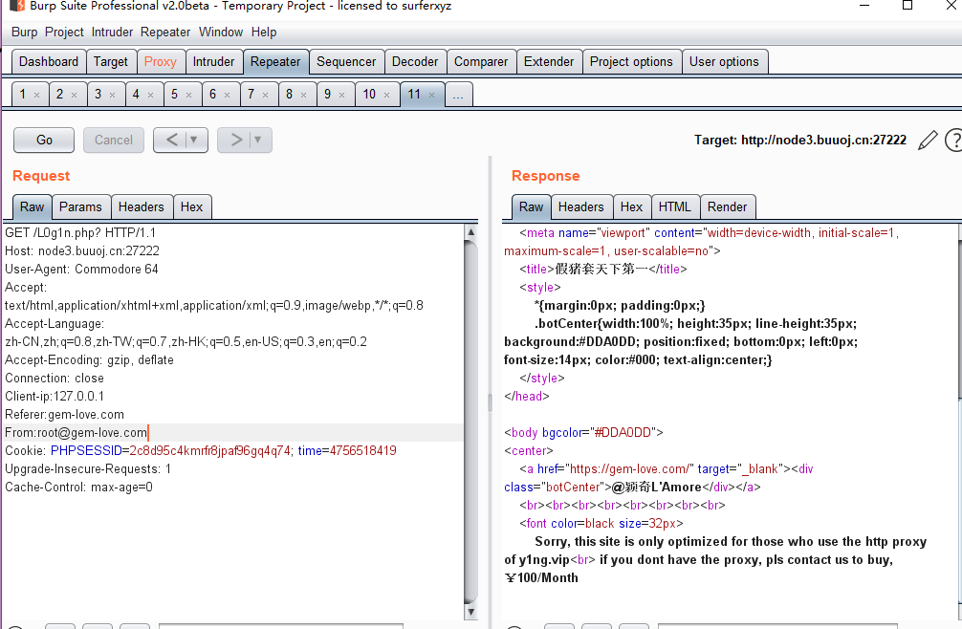
Task: Click request panel scroll-down arrow
Action: [470, 611]
